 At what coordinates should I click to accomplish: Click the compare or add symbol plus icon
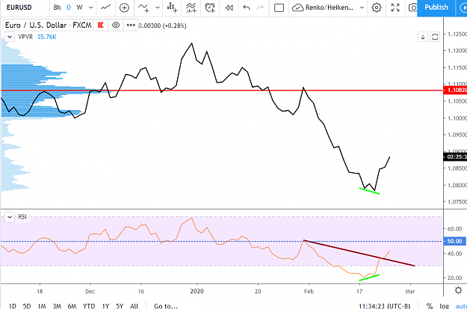tap(124, 7)
